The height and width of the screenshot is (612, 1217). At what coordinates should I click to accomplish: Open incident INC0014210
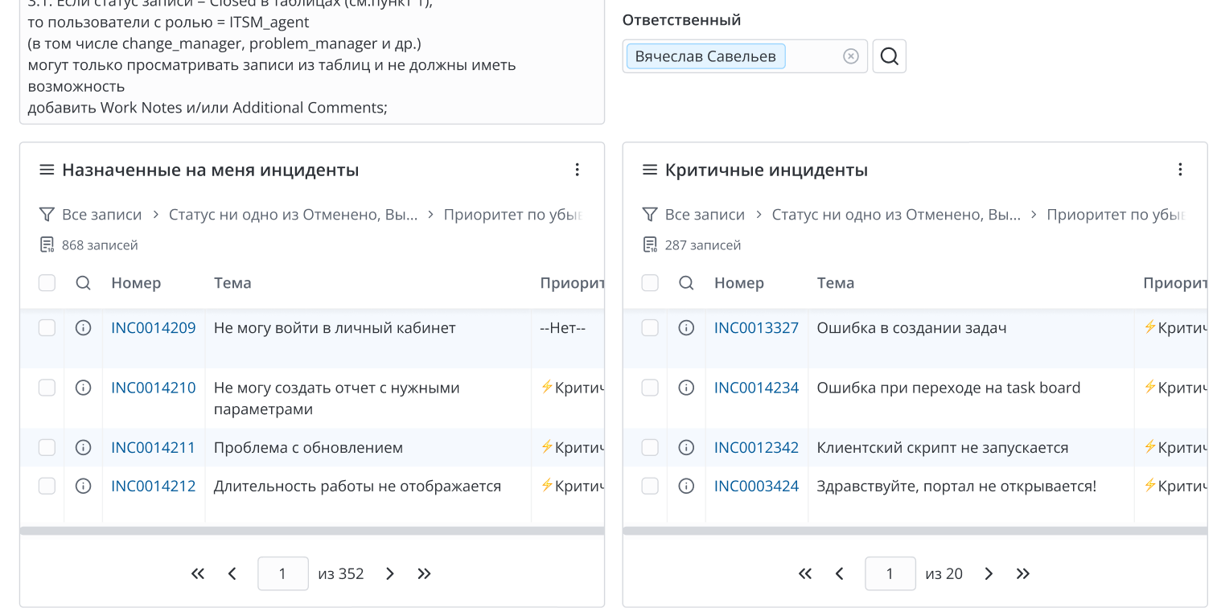point(153,387)
